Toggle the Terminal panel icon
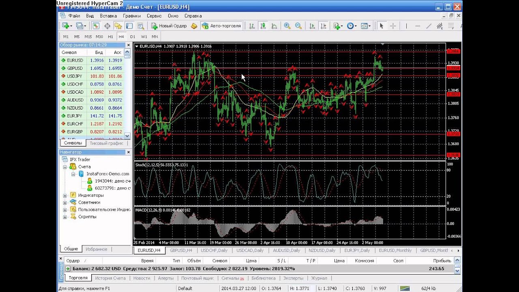Image resolution: width=519 pixels, height=292 pixels. point(129,26)
